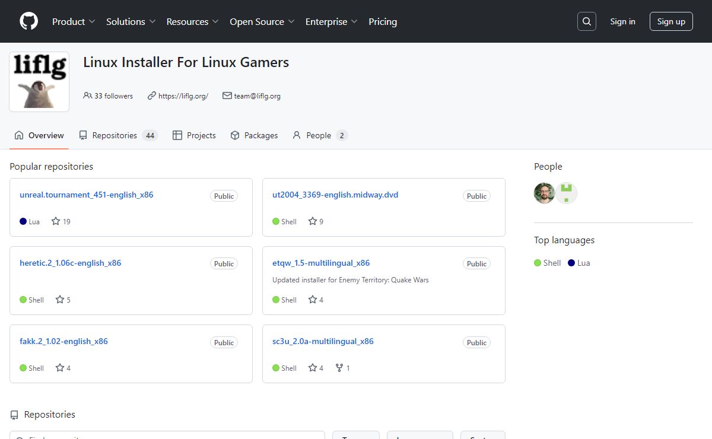Go to the People tab
This screenshot has height=439, width=712.
click(x=319, y=135)
